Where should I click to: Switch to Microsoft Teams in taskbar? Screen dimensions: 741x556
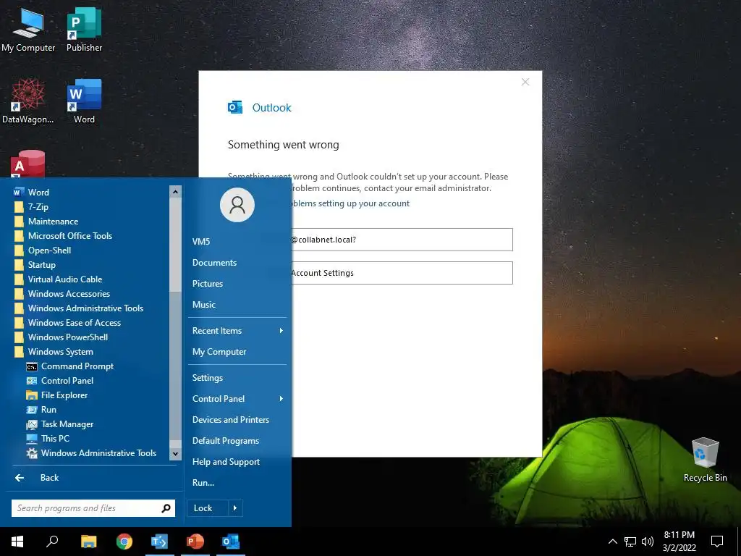[160, 542]
